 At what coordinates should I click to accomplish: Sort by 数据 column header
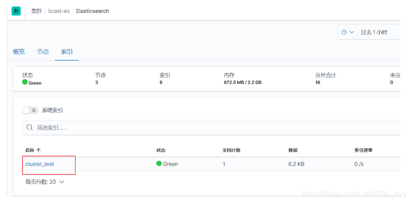click(293, 150)
